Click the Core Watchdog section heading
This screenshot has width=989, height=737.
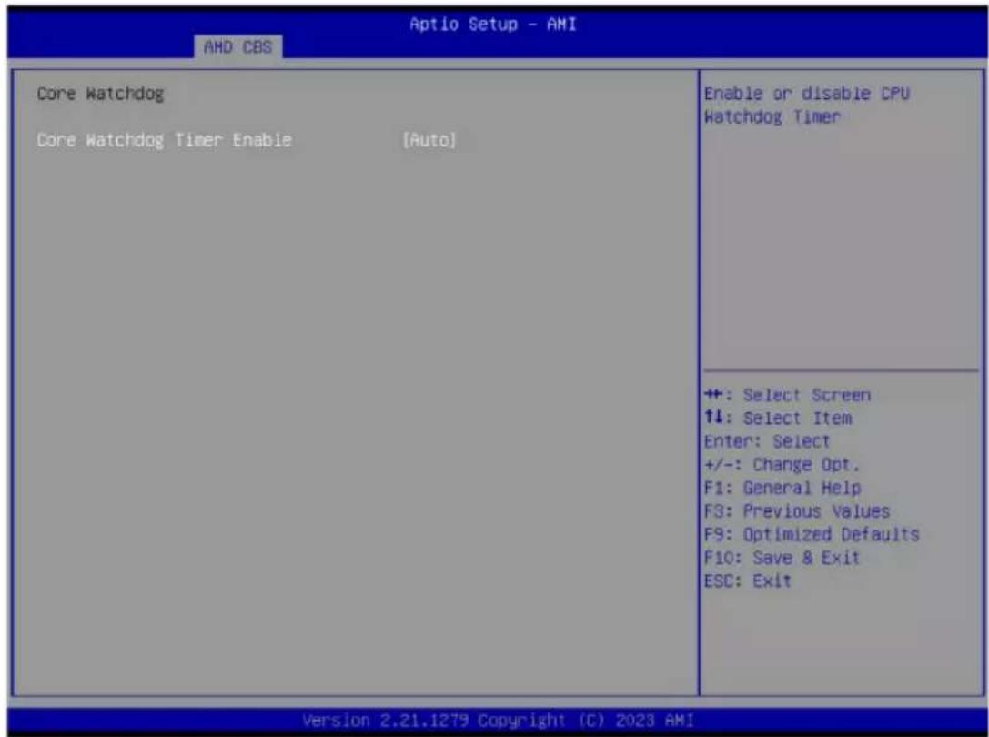point(100,94)
